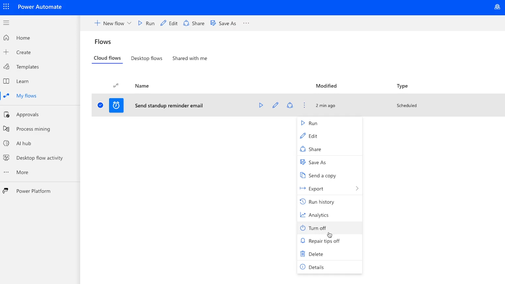Choose Run history from the context menu

pyautogui.click(x=330, y=202)
